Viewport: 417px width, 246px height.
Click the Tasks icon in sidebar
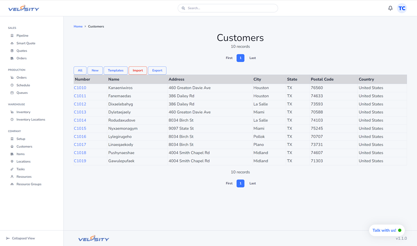point(12,169)
